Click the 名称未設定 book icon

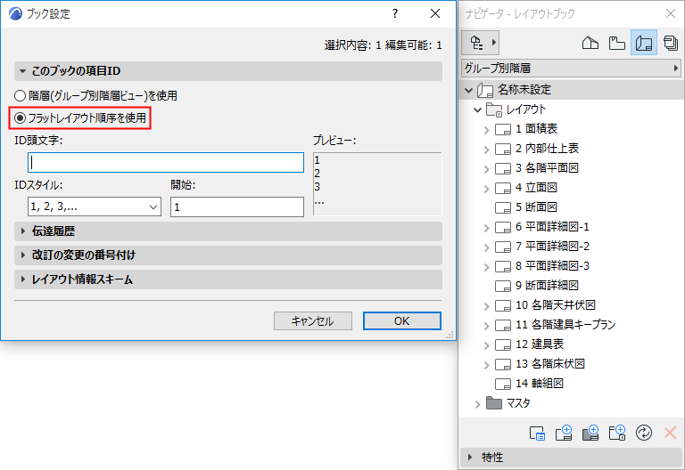485,90
